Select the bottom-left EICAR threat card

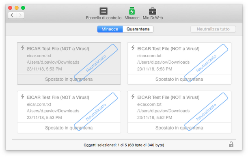[69, 112]
